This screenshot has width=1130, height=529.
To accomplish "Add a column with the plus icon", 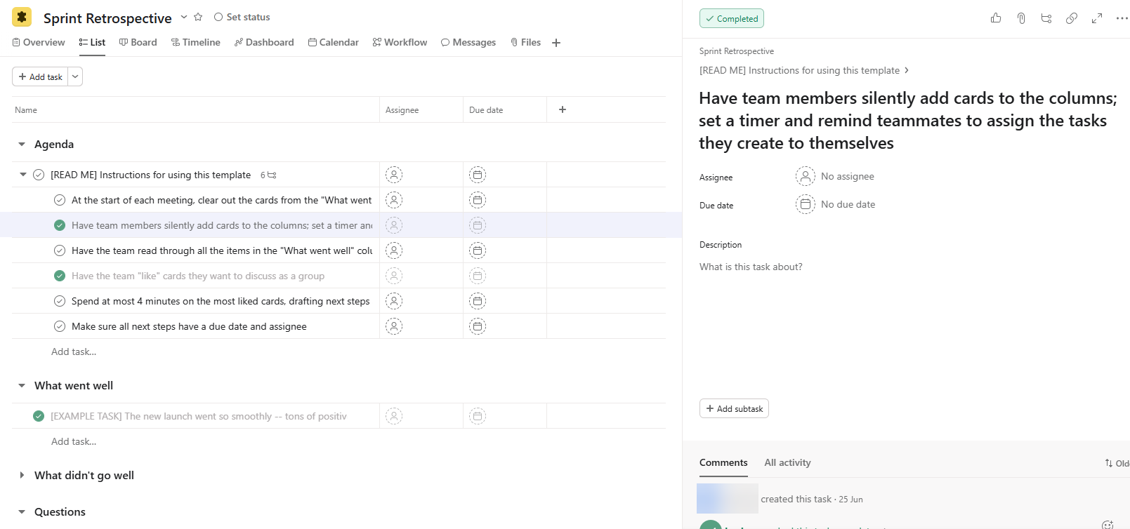I will [x=563, y=109].
